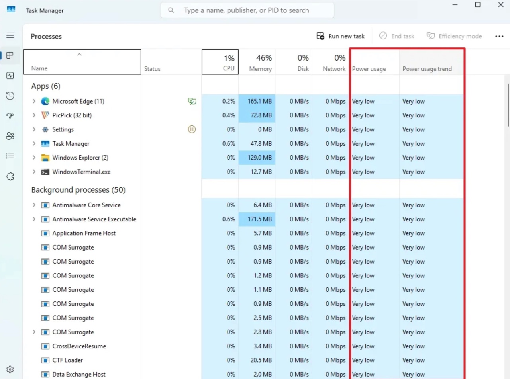
Task: Click the Antimalware Core Service icon
Action: tap(45, 205)
